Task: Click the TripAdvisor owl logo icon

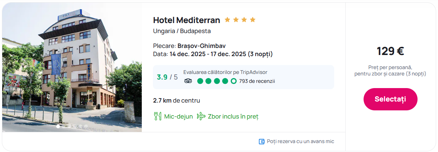Action: [x=188, y=81]
